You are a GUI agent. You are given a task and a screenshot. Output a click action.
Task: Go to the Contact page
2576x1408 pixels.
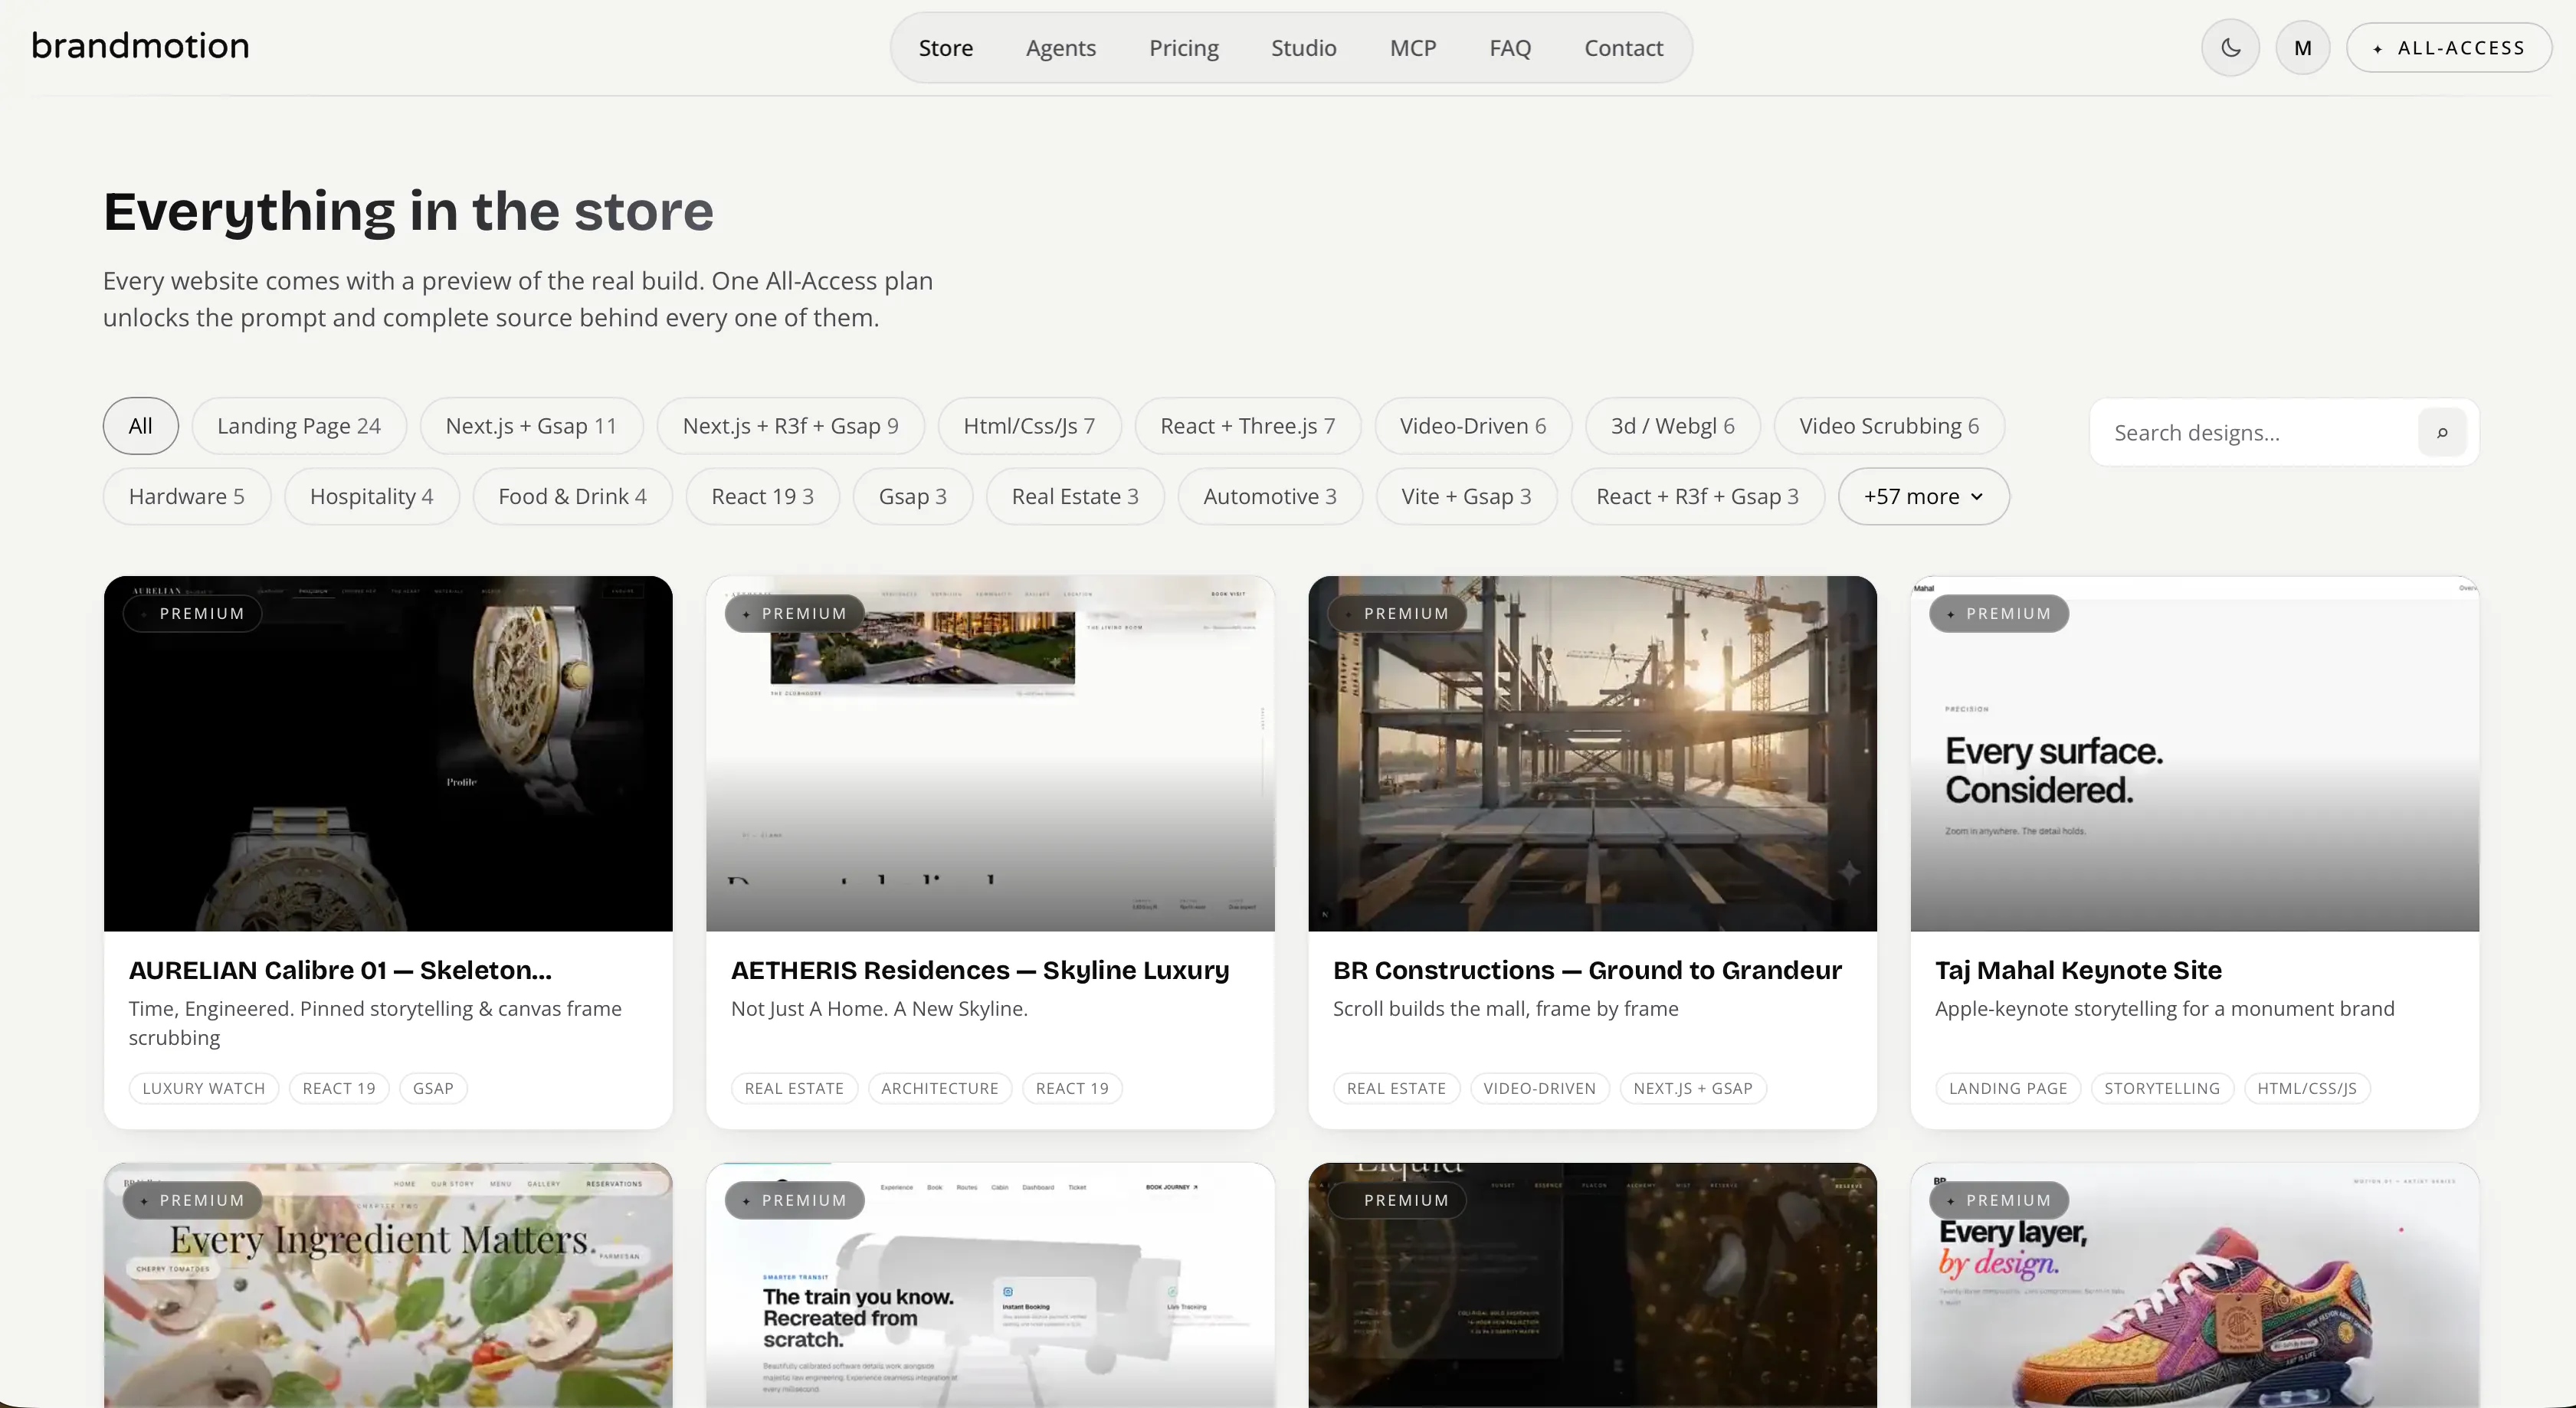point(1623,48)
